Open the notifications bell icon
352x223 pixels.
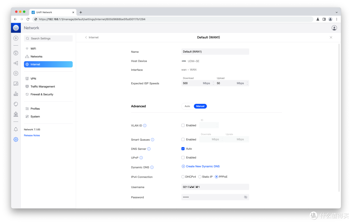(16, 129)
